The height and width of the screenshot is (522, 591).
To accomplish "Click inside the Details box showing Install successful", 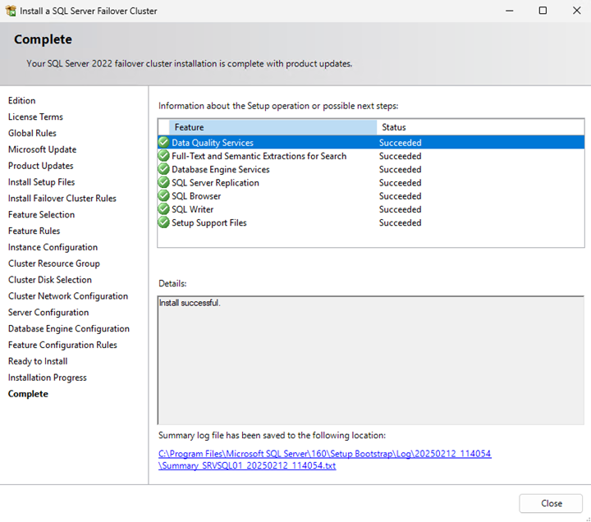I will click(371, 360).
